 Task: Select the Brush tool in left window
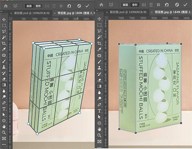coord(4,61)
